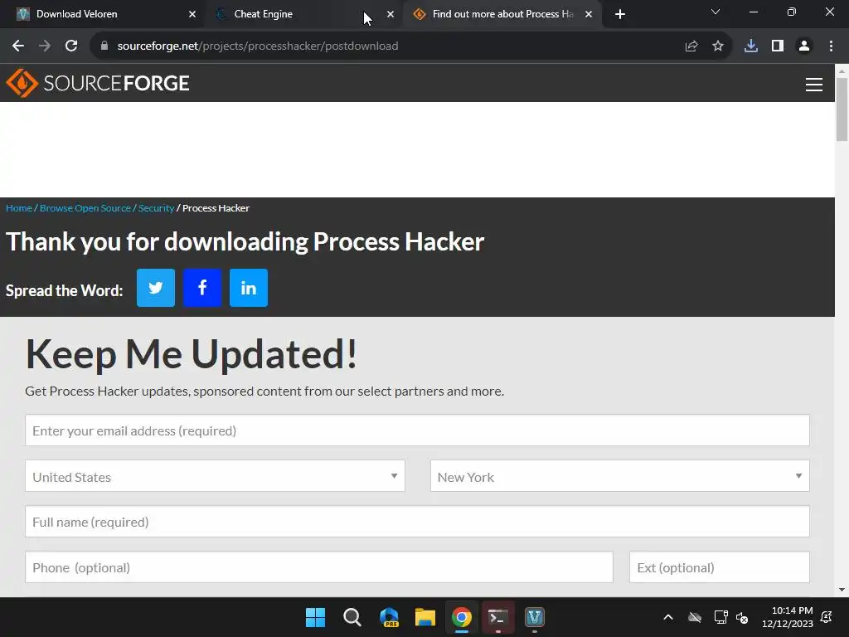Focus the Phone optional field
Viewport: 849px width, 637px height.
(319, 567)
